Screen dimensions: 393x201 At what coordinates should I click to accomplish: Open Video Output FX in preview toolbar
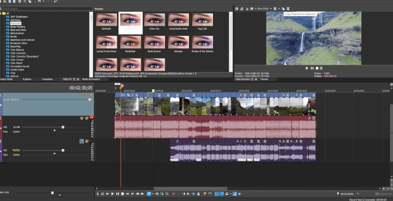point(247,8)
